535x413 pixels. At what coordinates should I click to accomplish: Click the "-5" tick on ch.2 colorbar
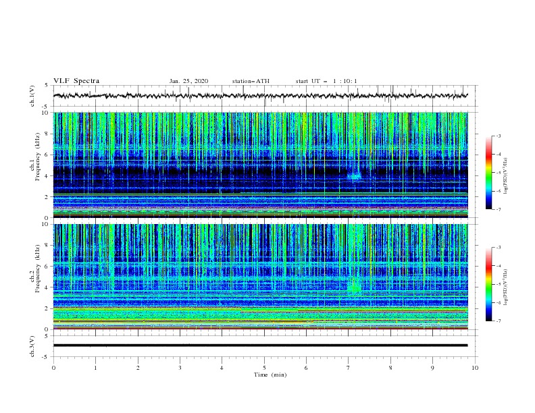(498, 284)
